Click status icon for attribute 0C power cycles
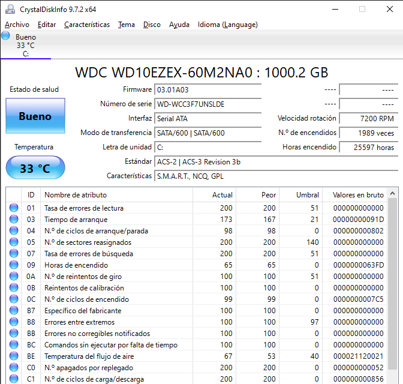This screenshot has height=384, width=403. pos(14,299)
